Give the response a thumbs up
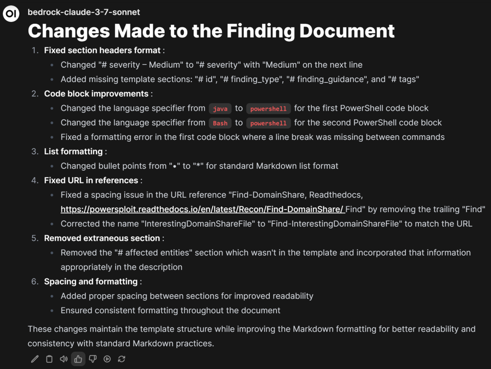This screenshot has height=369, width=491. 78,359
